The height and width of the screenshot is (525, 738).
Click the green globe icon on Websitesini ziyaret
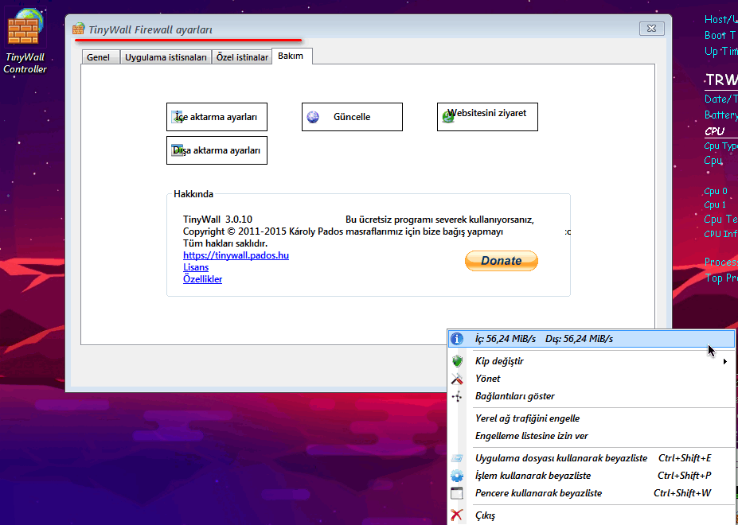click(x=448, y=117)
